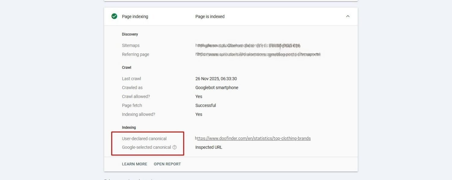Select the Indexing section heading
The image size is (452, 180).
click(x=129, y=127)
